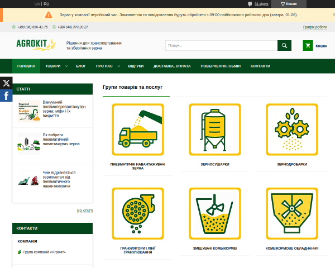Open vacuum pneumatic loader myths article thumbnail
Viewport: 335px width, 268px height.
(28, 111)
